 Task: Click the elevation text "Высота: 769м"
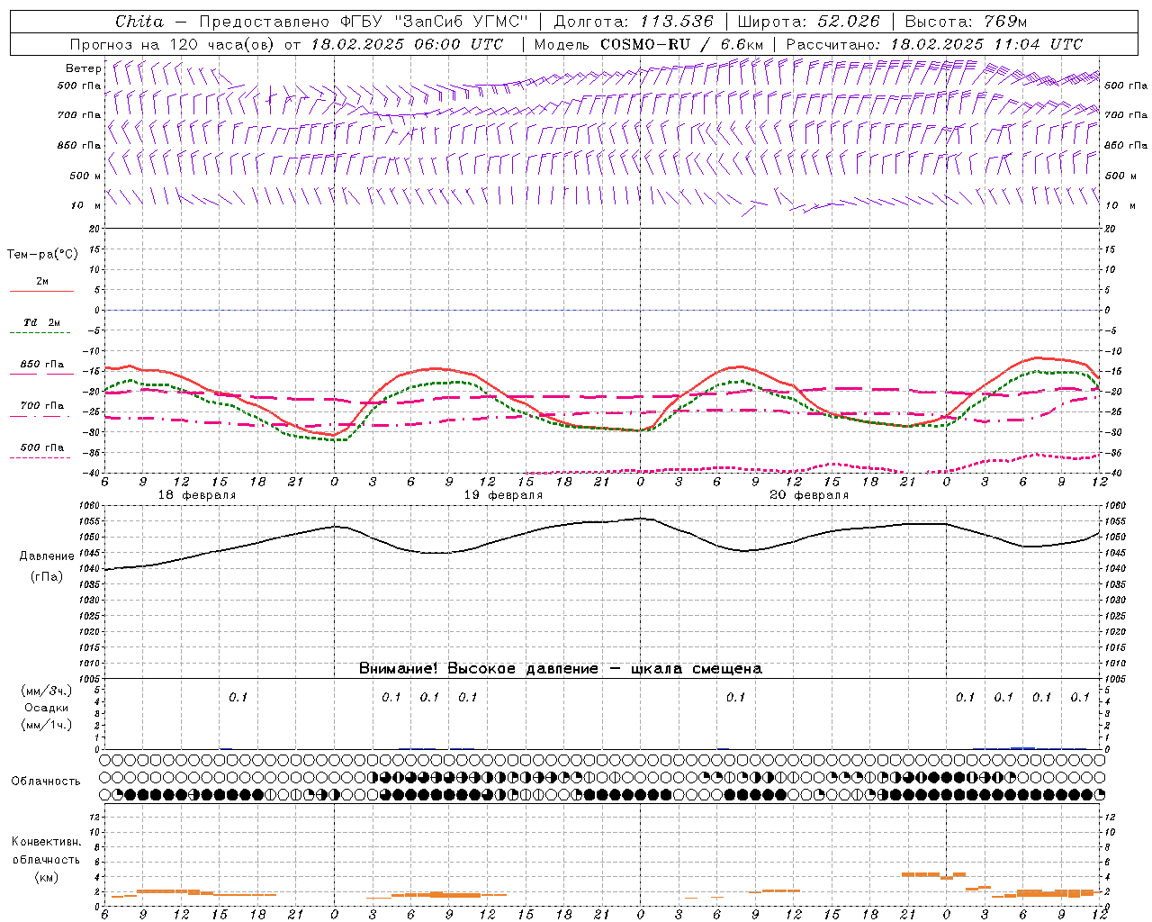(x=967, y=22)
